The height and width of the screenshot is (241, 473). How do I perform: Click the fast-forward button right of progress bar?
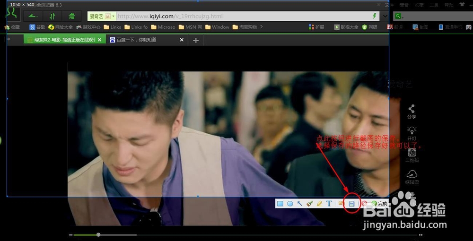421,235
